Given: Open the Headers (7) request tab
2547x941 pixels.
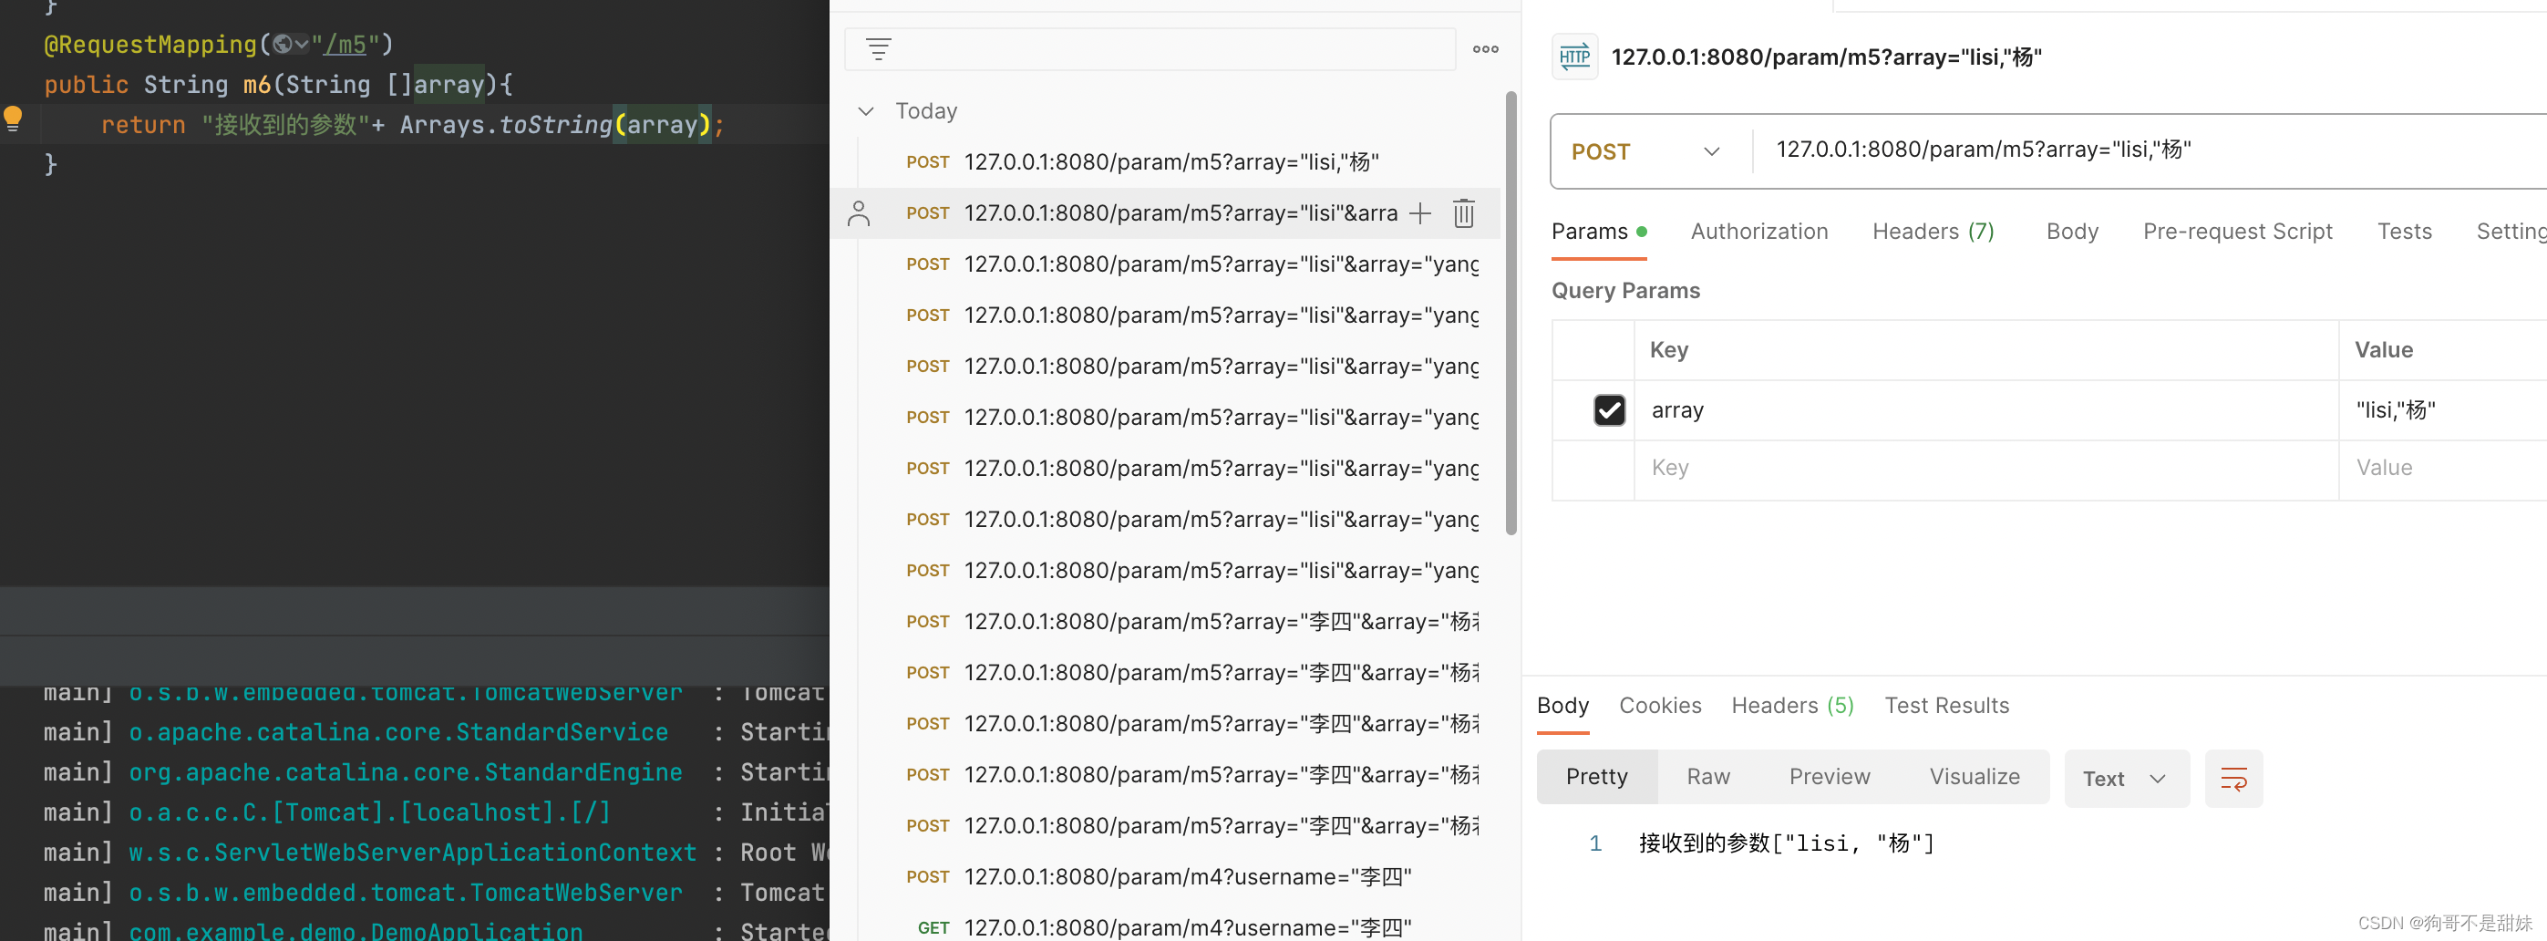Looking at the screenshot, I should [1933, 232].
